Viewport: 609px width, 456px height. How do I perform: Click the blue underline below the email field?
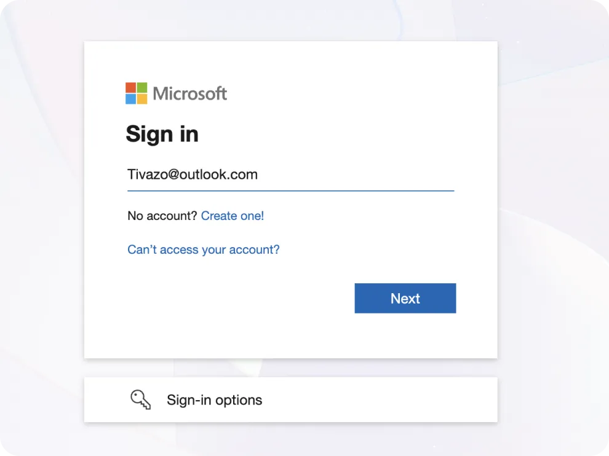pyautogui.click(x=290, y=191)
